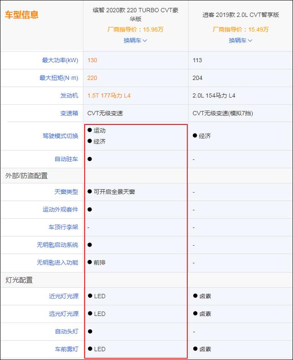Select the 逍客 2019款 2.0L CVT智享版 title

tap(241, 15)
